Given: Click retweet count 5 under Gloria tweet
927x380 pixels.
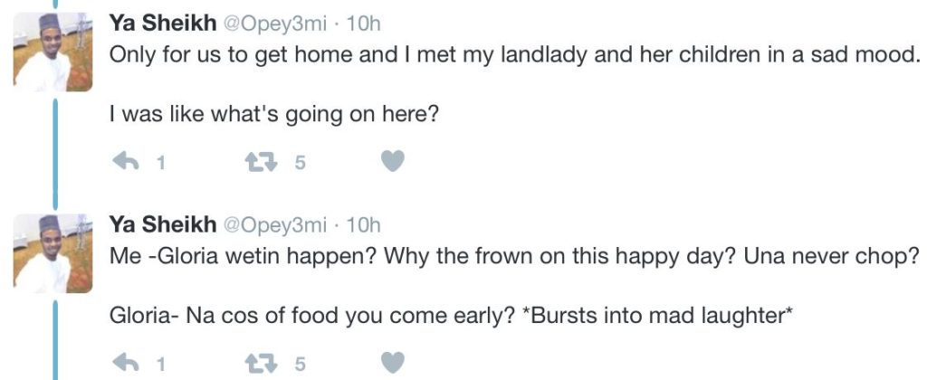Looking at the screenshot, I should click(301, 364).
